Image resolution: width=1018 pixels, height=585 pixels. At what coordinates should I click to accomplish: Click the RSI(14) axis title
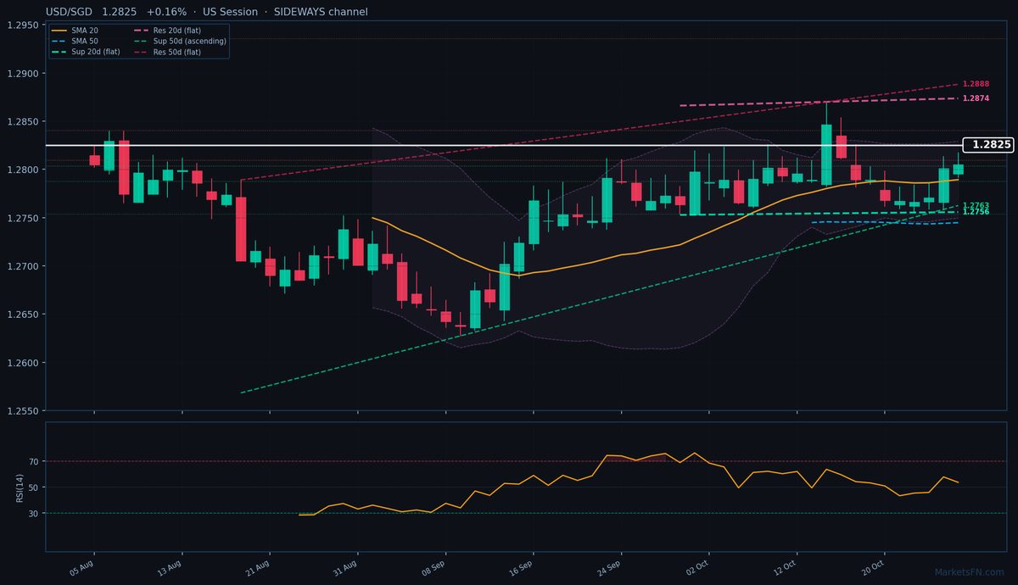point(20,487)
